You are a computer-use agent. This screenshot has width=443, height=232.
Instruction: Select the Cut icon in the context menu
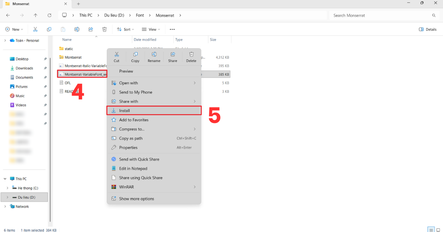[x=116, y=54]
